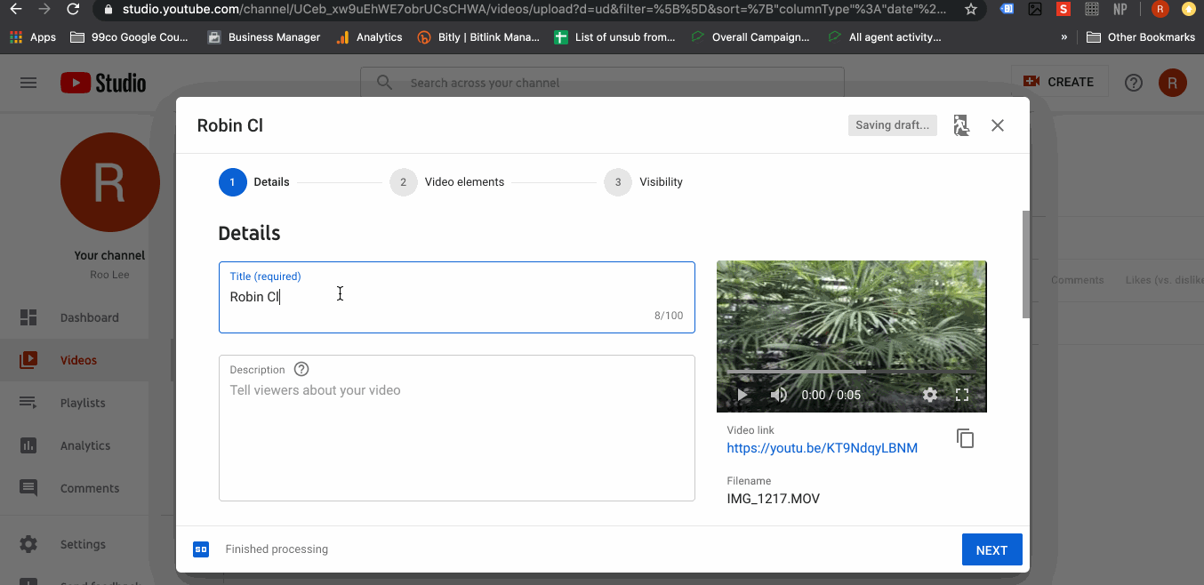Click the video preview progress bar
This screenshot has height=585, width=1204.
click(x=851, y=371)
